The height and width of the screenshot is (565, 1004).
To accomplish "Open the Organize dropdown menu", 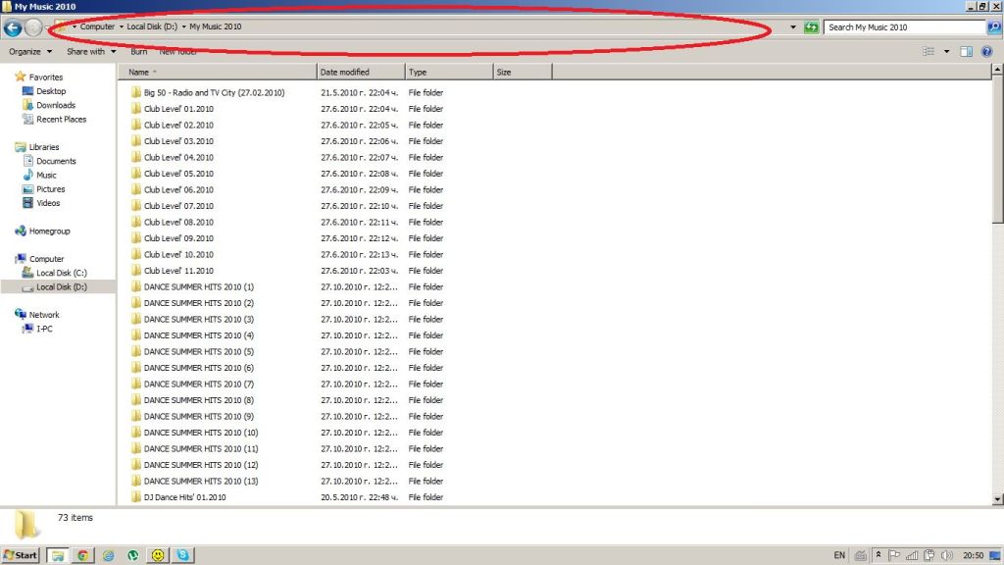I will [x=30, y=51].
